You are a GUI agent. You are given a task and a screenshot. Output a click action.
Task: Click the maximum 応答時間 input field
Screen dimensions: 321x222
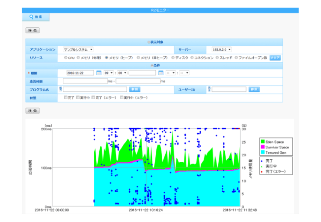pyautogui.click(x=138, y=81)
